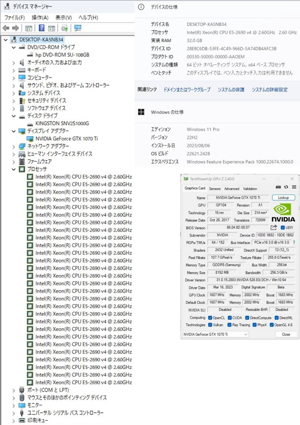Click the Windows logo beside Windows の仕様
Image resolution: width=300 pixels, height=425 pixels.
pos(141,112)
